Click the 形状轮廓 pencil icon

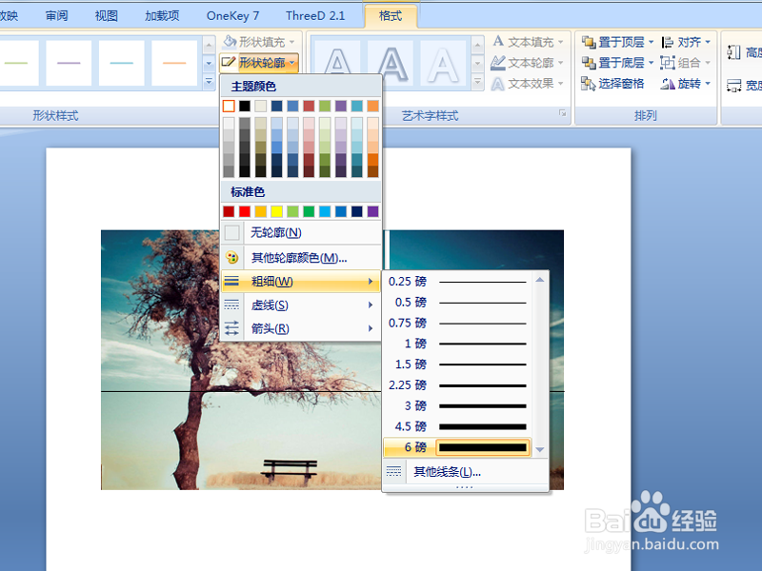click(x=229, y=62)
